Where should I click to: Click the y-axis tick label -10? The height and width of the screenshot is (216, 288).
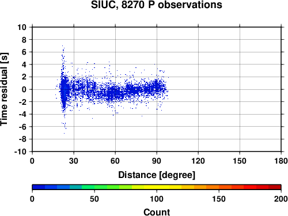point(20,151)
